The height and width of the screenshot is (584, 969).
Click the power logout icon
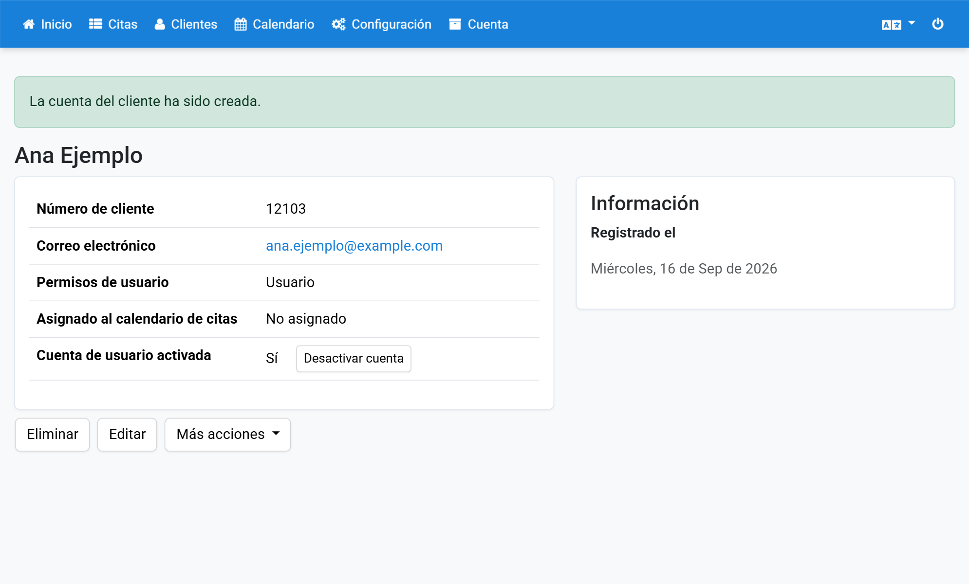click(938, 24)
